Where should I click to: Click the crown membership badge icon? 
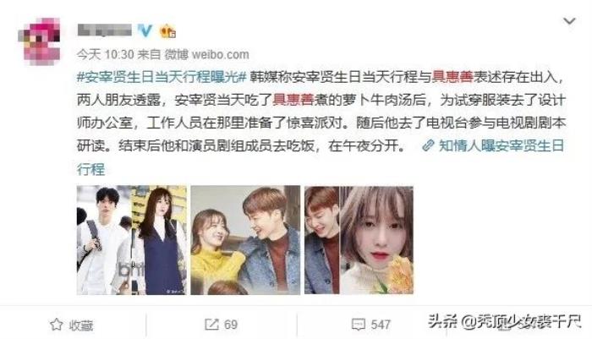coord(167,31)
